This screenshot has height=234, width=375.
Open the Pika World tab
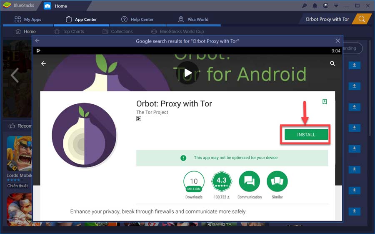[193, 20]
